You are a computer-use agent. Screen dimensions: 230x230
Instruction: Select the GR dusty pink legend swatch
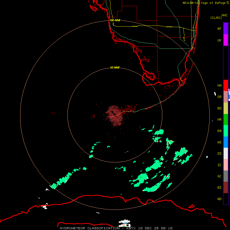click(226, 97)
